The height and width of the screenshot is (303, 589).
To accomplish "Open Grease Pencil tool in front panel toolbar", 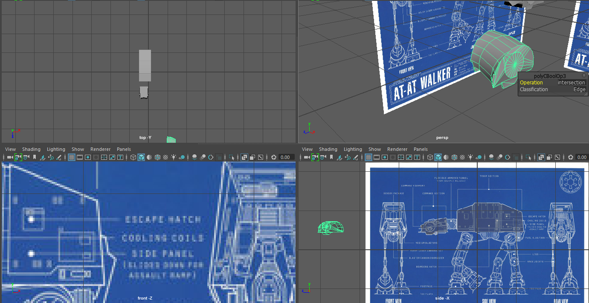I will coord(59,157).
